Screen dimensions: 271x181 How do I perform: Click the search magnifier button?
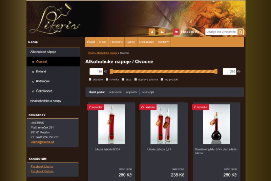tap(241, 32)
